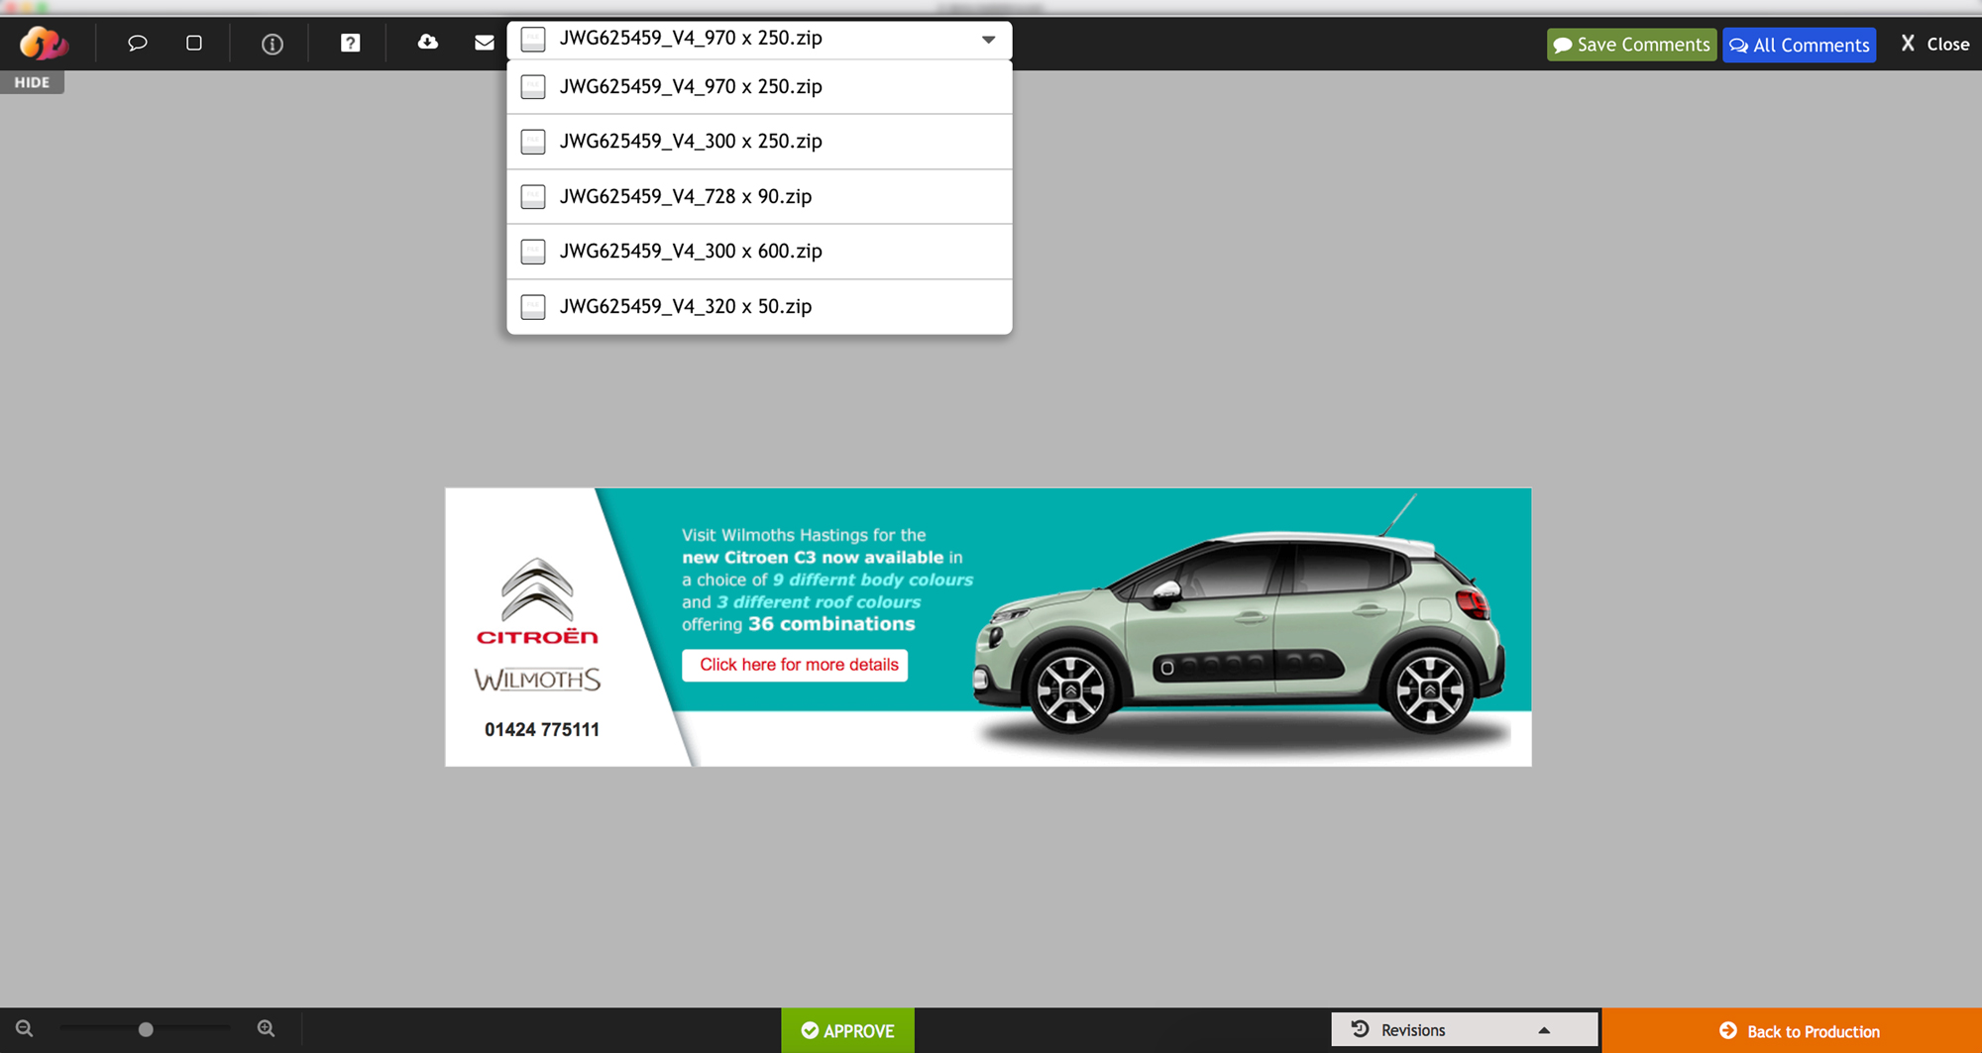Viewport: 1982px width, 1053px height.
Task: Click the zoom out magnifier icon
Action: click(x=25, y=1029)
